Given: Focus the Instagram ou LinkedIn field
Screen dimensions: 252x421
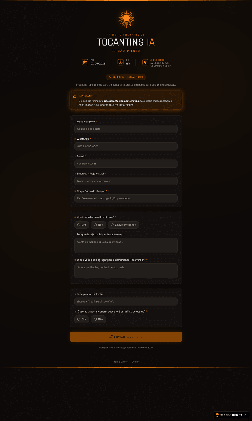Looking at the screenshot, I should pos(126,302).
